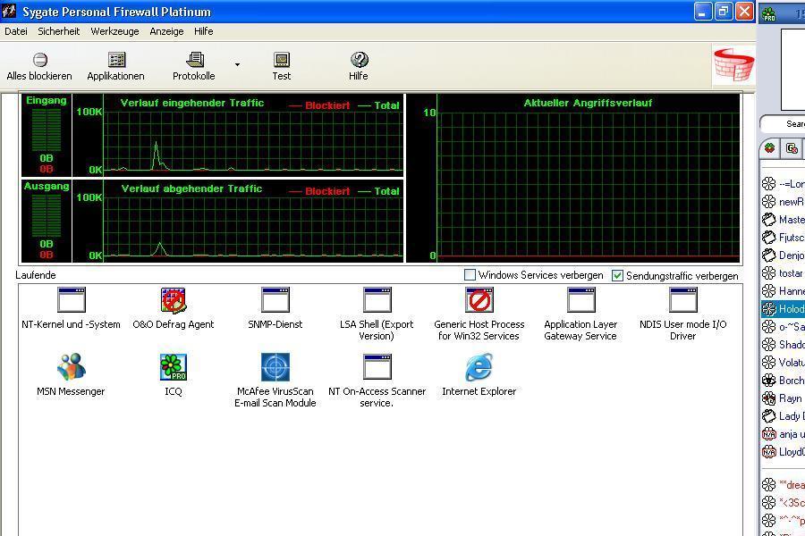The image size is (805, 536).
Task: Click the Eingang traffic level meter
Action: coord(47,130)
